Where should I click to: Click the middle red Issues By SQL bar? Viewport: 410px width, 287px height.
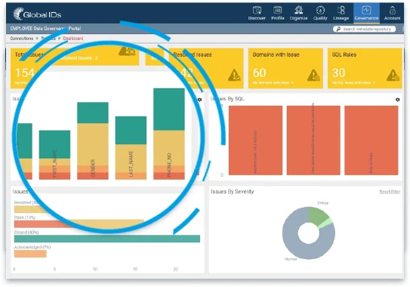point(313,140)
